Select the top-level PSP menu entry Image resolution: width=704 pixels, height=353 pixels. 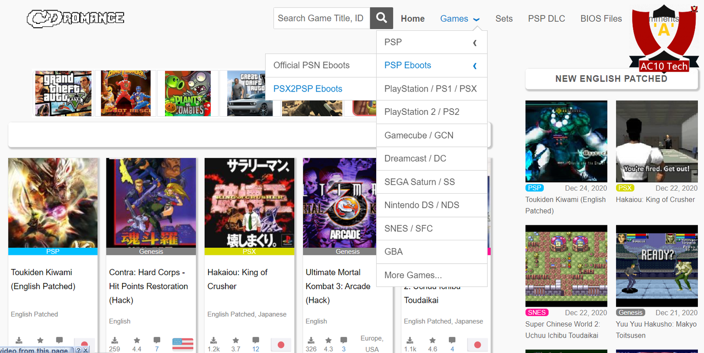(x=432, y=42)
